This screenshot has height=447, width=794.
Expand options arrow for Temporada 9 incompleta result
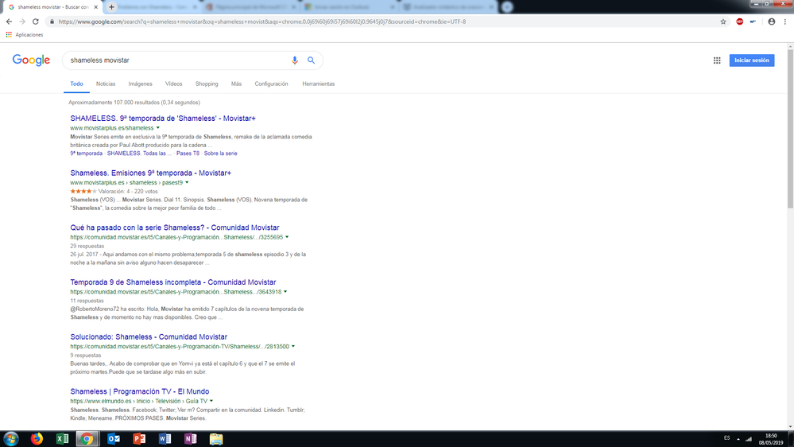pos(285,292)
